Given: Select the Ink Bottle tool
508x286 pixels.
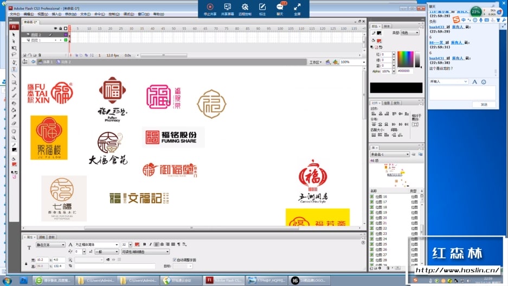Looking at the screenshot, I should pos(14,104).
